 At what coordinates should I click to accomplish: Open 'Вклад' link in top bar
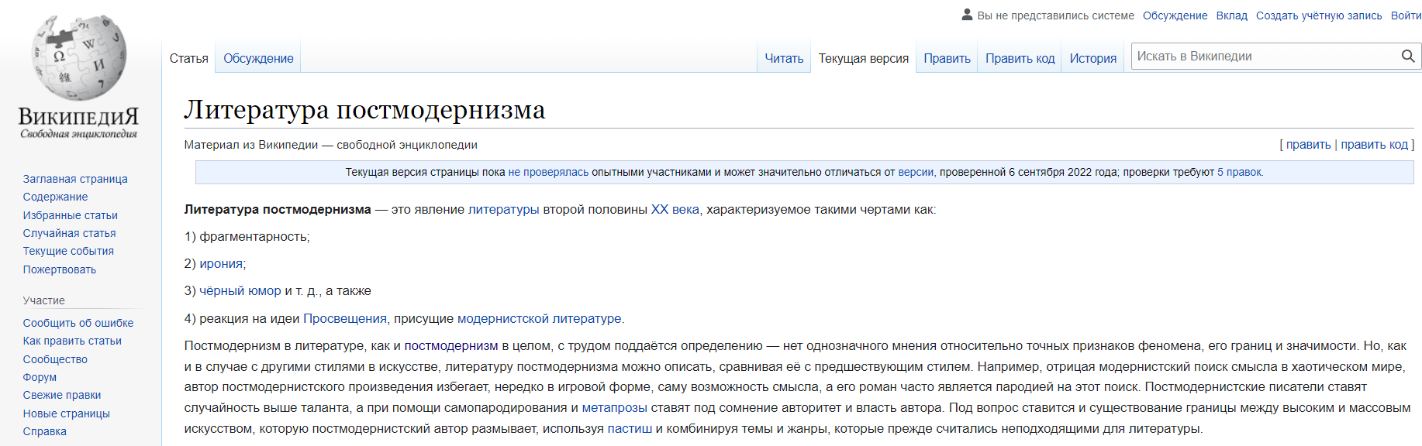[x=1231, y=15]
